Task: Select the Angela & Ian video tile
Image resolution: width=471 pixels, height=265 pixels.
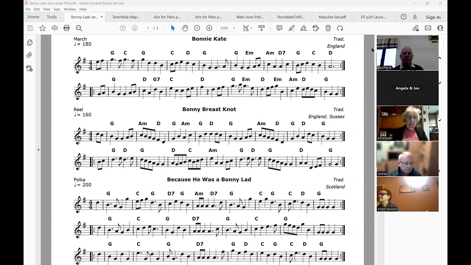Action: pyautogui.click(x=407, y=88)
